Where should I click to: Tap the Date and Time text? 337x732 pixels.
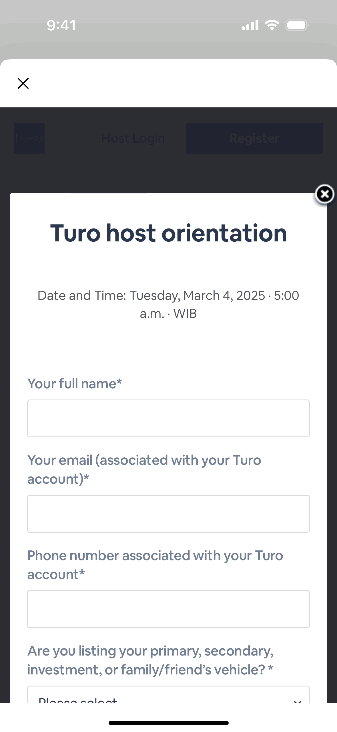pyautogui.click(x=168, y=304)
